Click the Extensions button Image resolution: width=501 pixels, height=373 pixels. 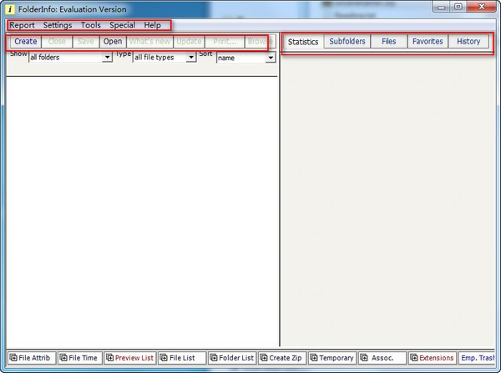click(433, 358)
